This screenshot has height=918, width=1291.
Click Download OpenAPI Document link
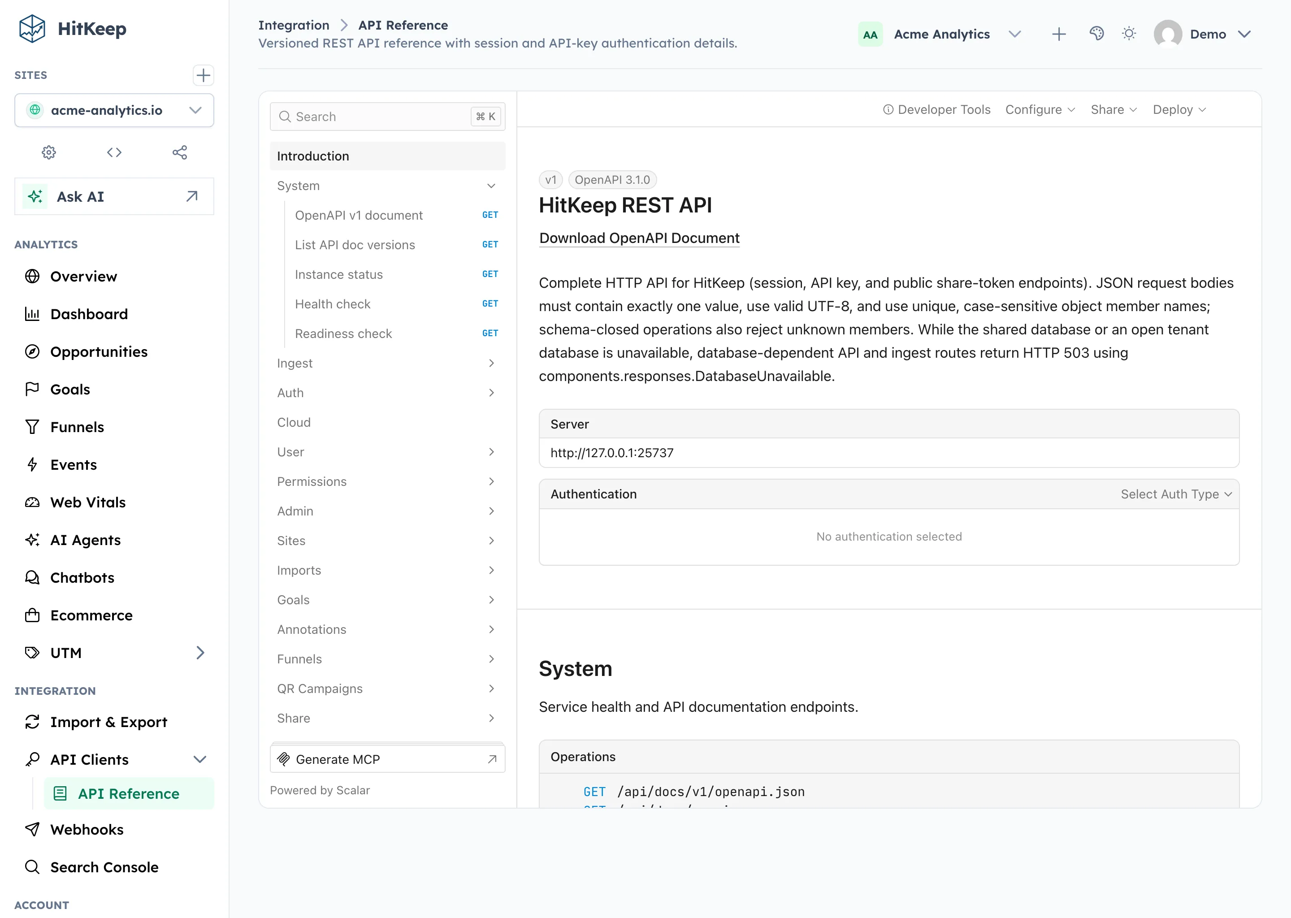pyautogui.click(x=639, y=238)
